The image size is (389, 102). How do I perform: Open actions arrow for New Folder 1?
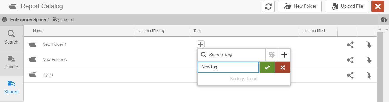369,45
